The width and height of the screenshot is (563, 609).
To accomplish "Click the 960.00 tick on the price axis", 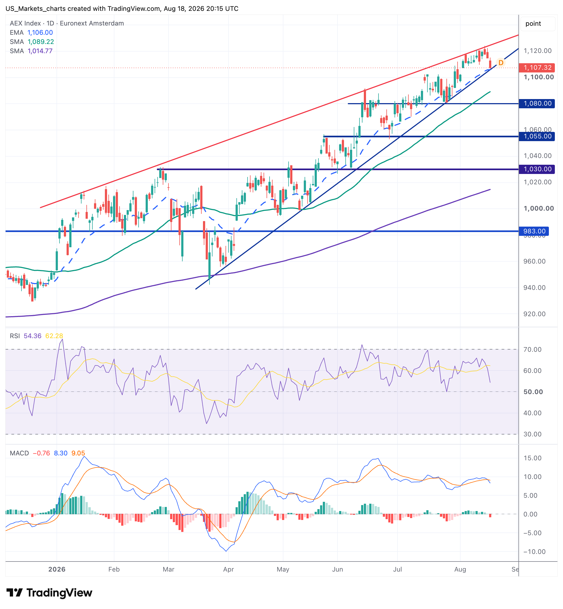I will (534, 261).
